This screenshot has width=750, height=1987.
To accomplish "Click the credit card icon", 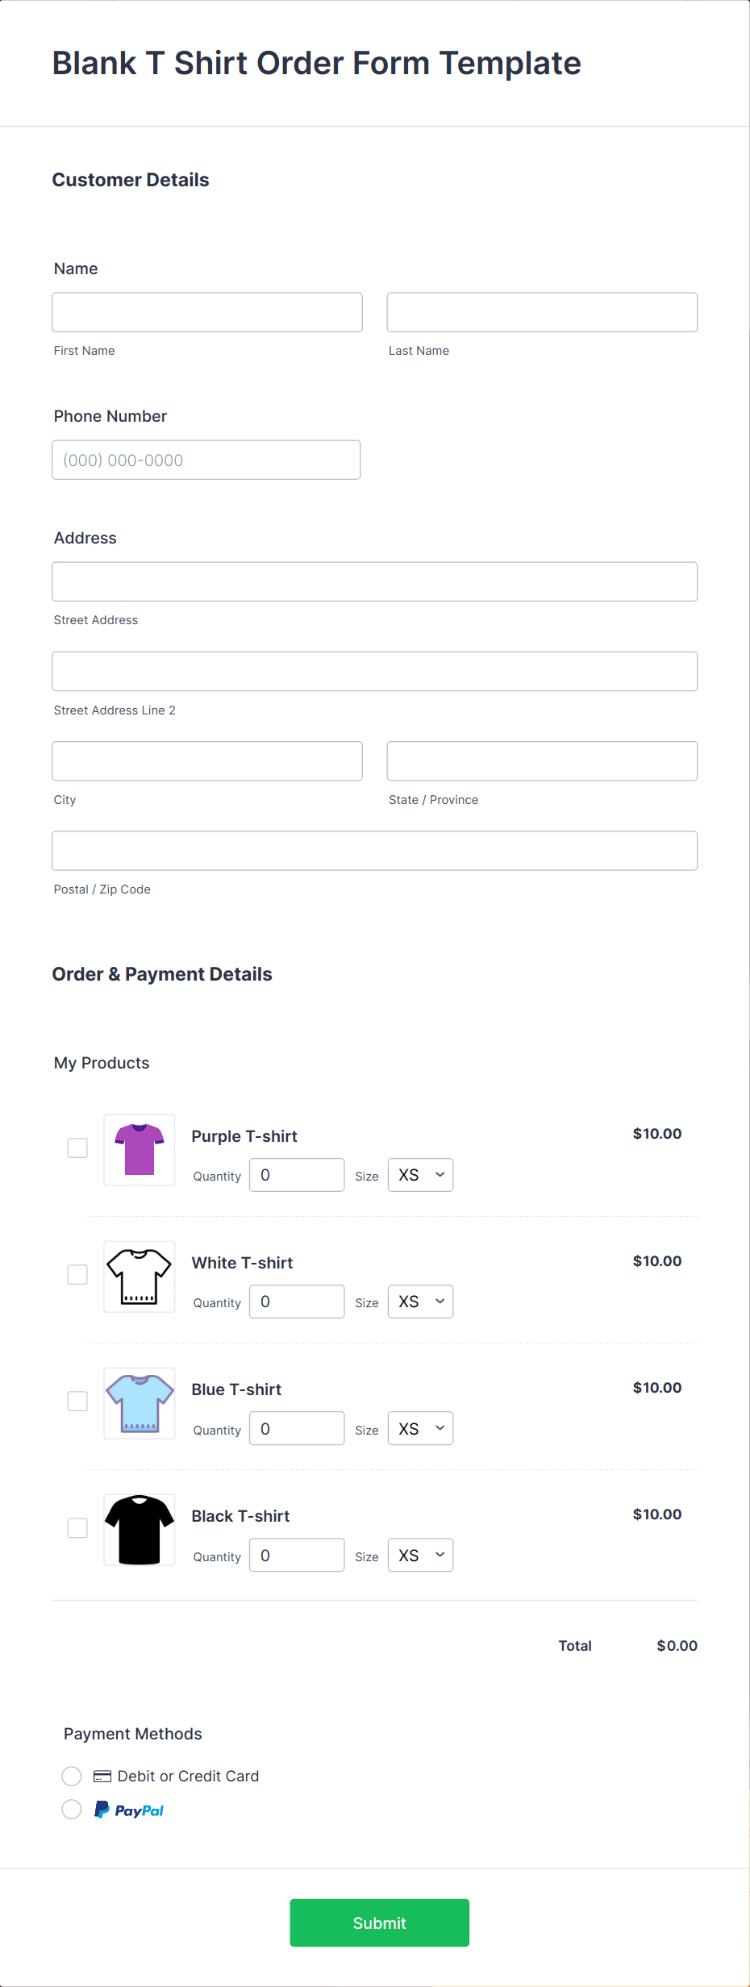I will 102,1777.
